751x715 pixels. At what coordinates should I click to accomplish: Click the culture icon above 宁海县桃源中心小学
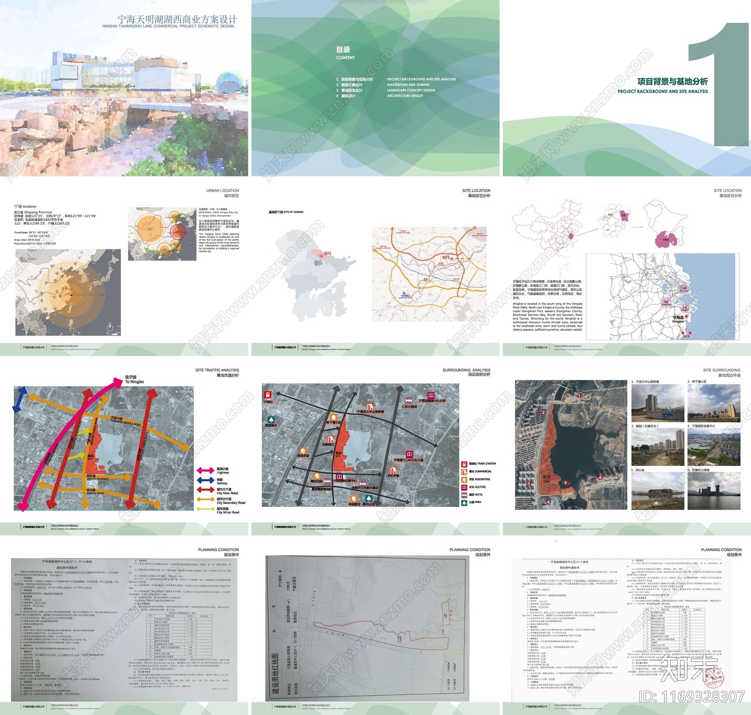click(x=430, y=396)
